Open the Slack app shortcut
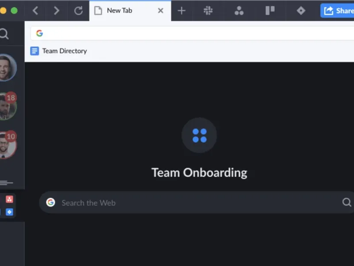The image size is (354, 266). point(208,11)
